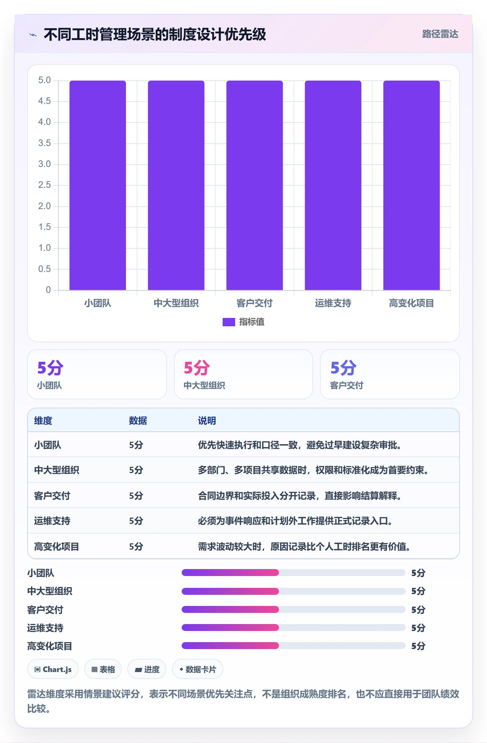Viewport: 487px width, 743px height.
Task: Select the description starting with 多部门、多项目共享数据时
Action: 313,470
